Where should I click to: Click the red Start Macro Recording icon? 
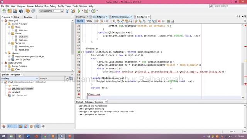[x=159, y=21]
